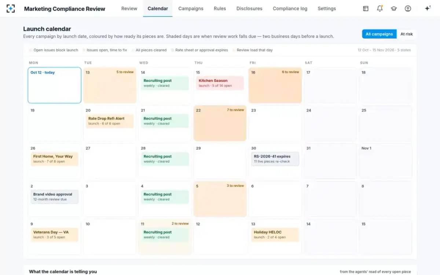
Task: Open the RS-2026-41 expires event
Action: pyautogui.click(x=275, y=159)
